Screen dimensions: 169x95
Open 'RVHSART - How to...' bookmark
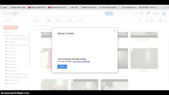[x=148, y=7]
